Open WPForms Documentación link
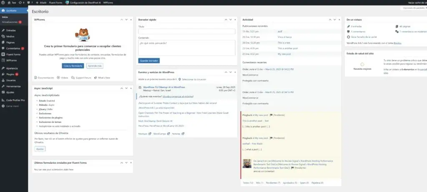The image size is (427, 192). pyautogui.click(x=44, y=78)
